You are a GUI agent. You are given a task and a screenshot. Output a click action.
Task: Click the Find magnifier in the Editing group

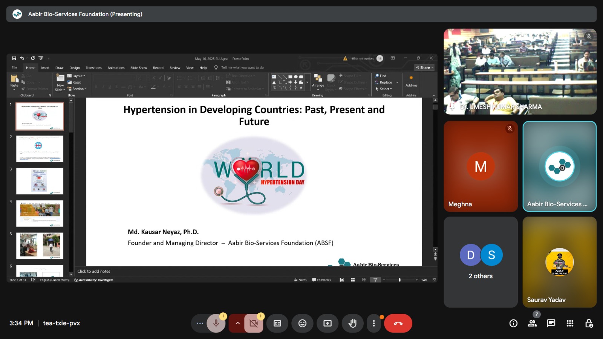[x=377, y=76]
